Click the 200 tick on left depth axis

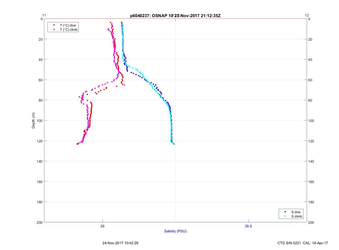40,223
